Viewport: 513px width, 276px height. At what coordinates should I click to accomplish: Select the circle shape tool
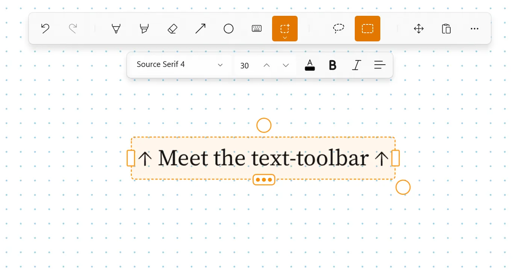click(x=229, y=29)
